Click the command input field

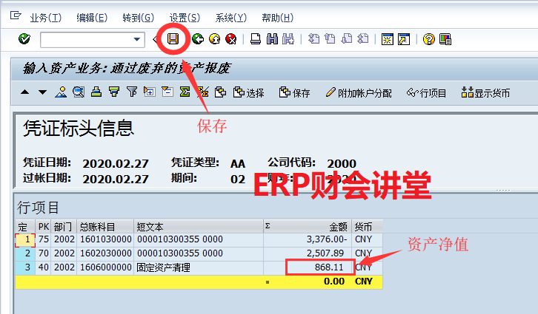[x=85, y=39]
